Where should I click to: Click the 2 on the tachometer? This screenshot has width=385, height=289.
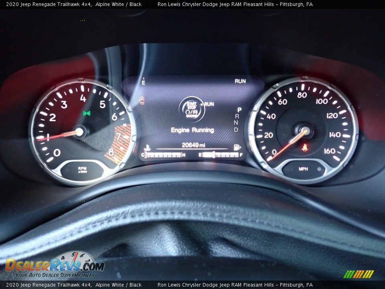click(53, 118)
